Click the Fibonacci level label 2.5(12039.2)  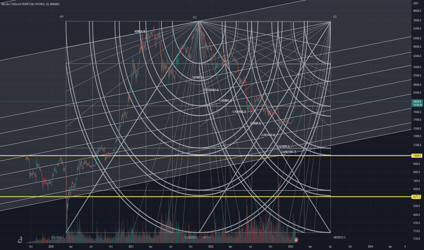(x=283, y=146)
